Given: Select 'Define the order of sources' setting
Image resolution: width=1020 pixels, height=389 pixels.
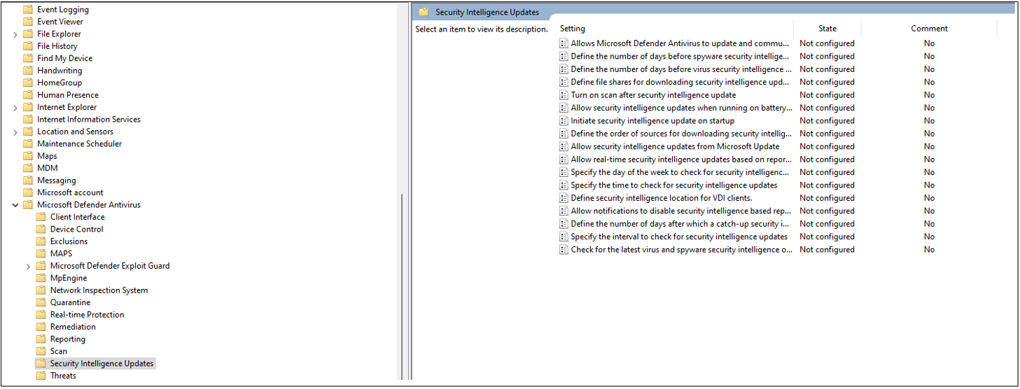Looking at the screenshot, I should 681,134.
